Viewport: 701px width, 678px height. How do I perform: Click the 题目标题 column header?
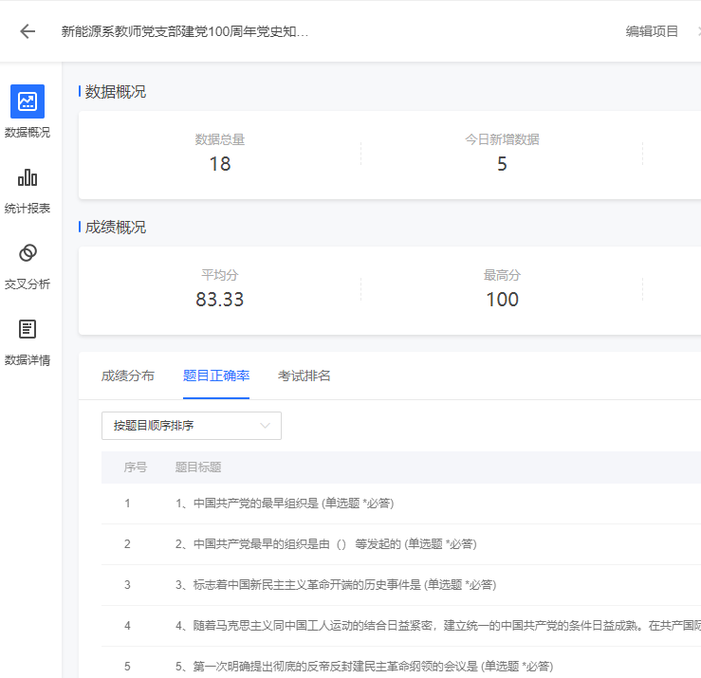198,467
